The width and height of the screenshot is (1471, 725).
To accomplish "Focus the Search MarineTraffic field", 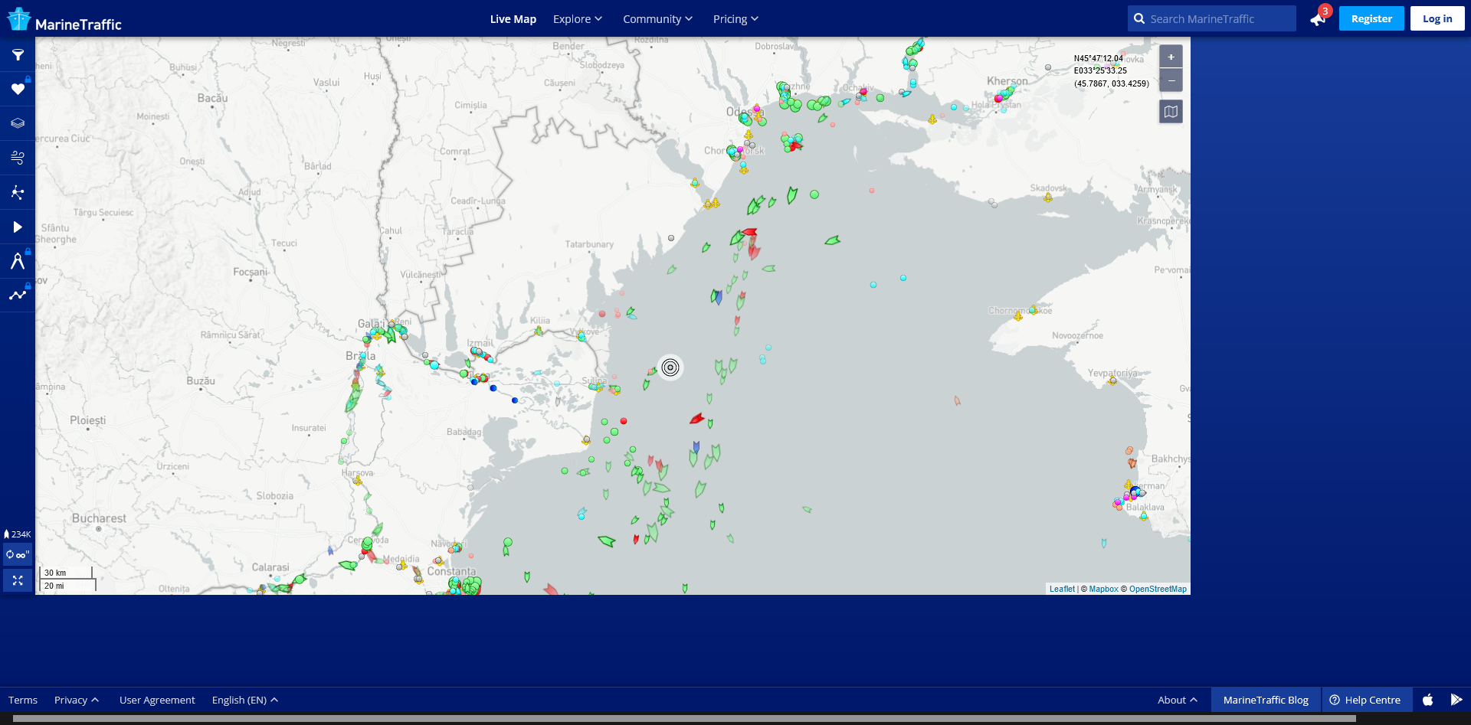I will pos(1212,18).
